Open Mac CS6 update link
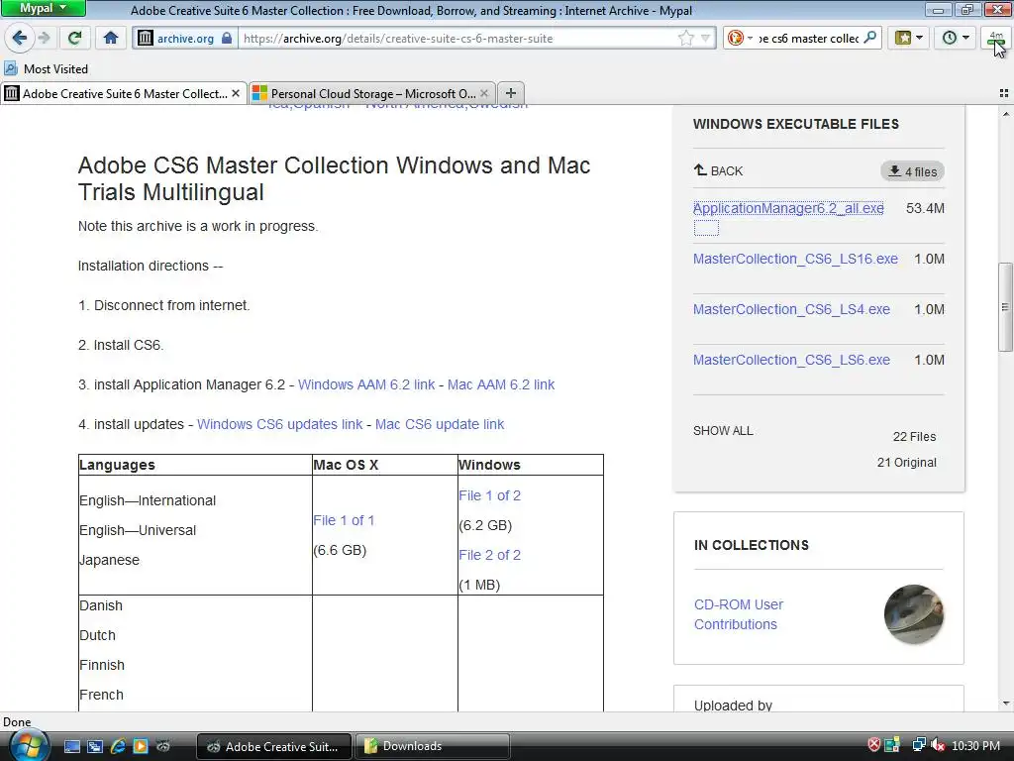The width and height of the screenshot is (1014, 761). tap(439, 424)
